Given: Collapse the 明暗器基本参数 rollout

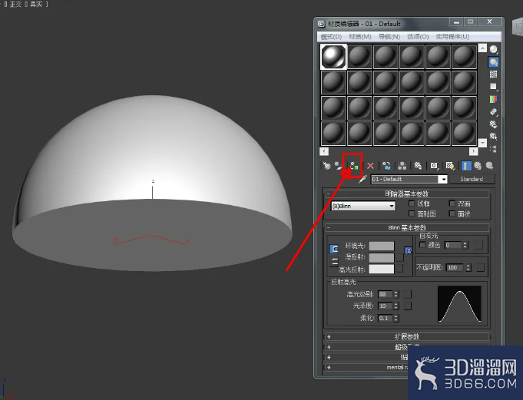Looking at the screenshot, I should point(406,193).
